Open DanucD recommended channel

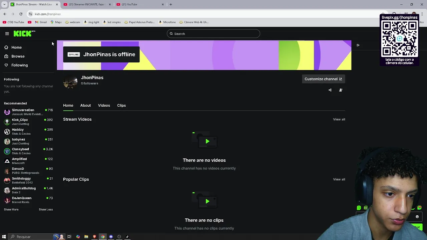pyautogui.click(x=28, y=171)
